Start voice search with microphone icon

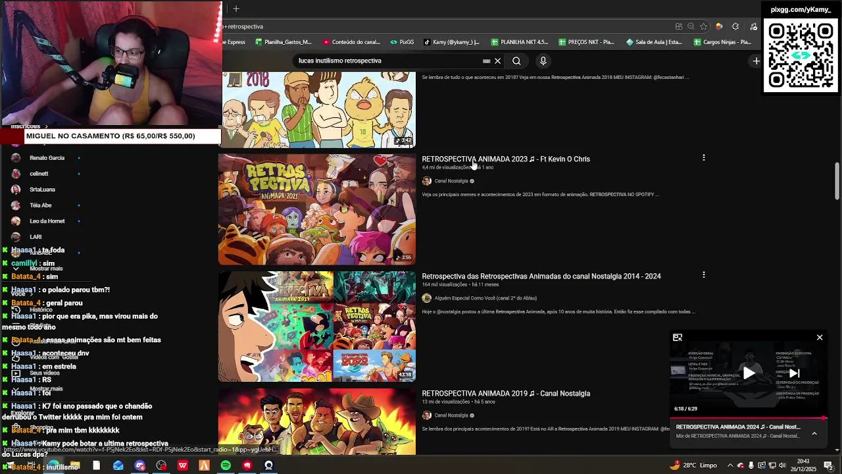point(543,61)
